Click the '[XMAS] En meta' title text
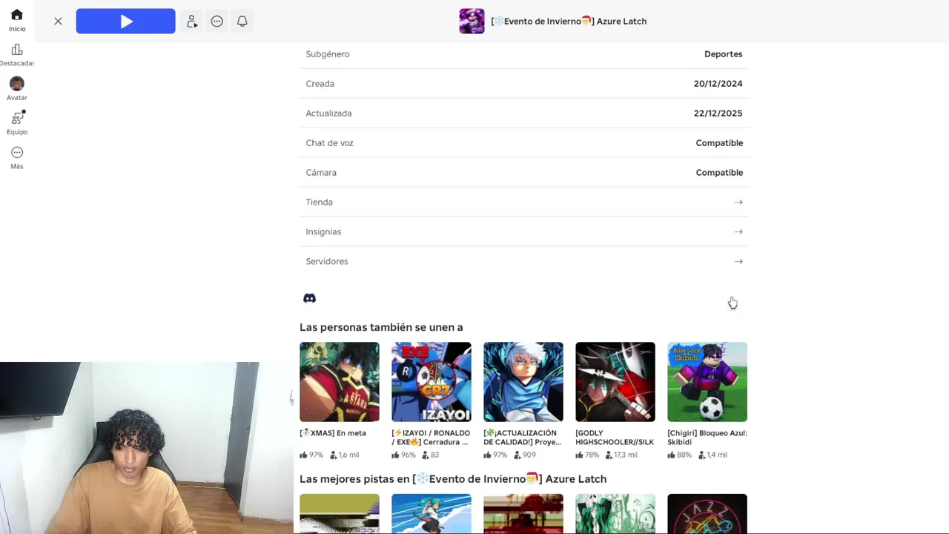This screenshot has width=949, height=534. 333,433
